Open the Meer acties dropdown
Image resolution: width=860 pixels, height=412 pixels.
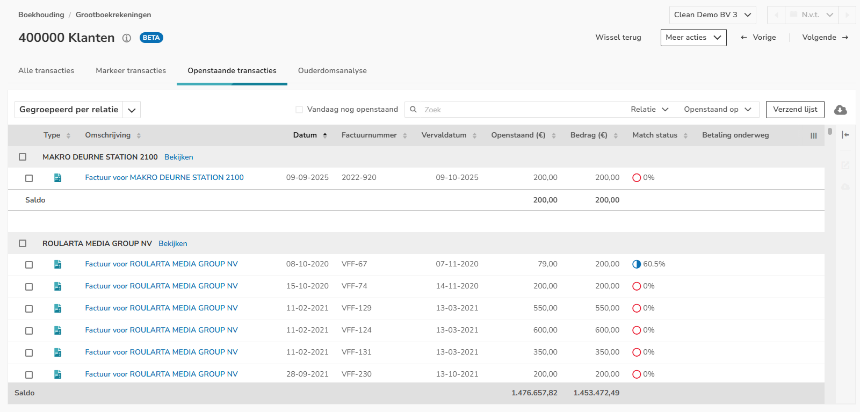(x=693, y=38)
